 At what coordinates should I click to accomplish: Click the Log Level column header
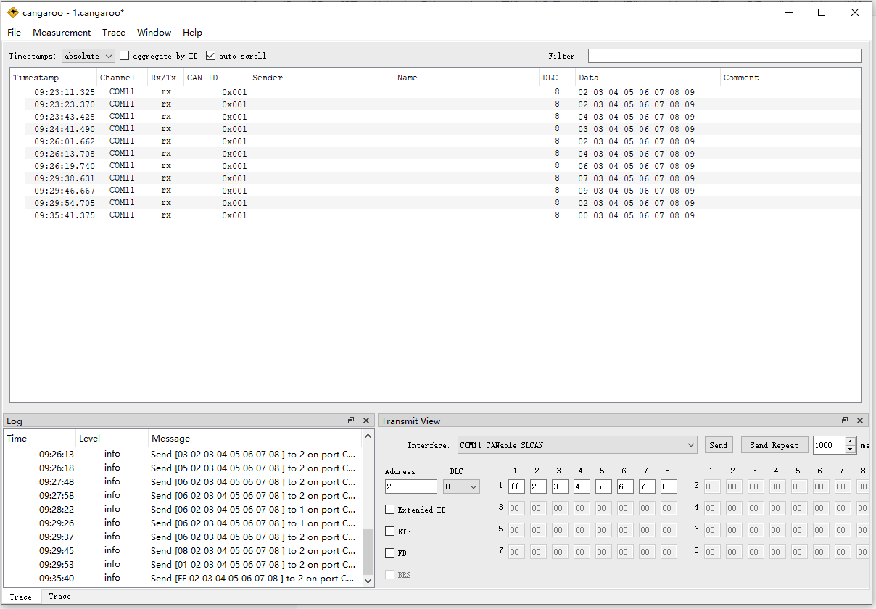(112, 438)
